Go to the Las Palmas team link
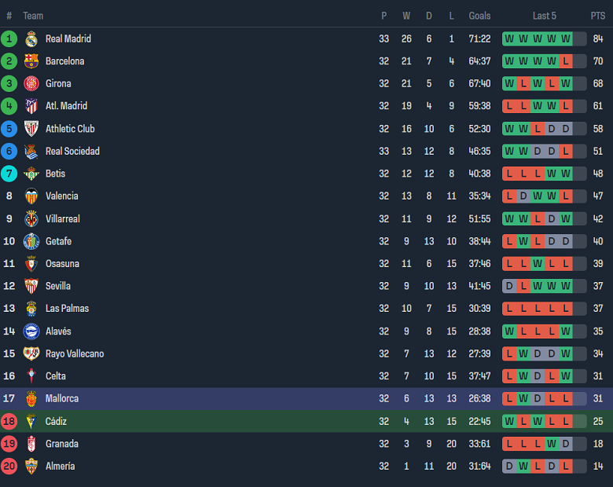Screen dimensions: 613x487 click(67, 309)
